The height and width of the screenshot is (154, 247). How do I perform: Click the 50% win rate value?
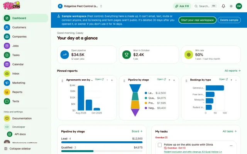(199, 55)
